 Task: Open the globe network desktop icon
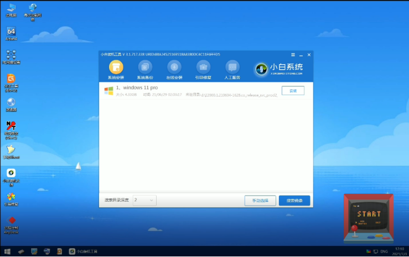pyautogui.click(x=33, y=9)
